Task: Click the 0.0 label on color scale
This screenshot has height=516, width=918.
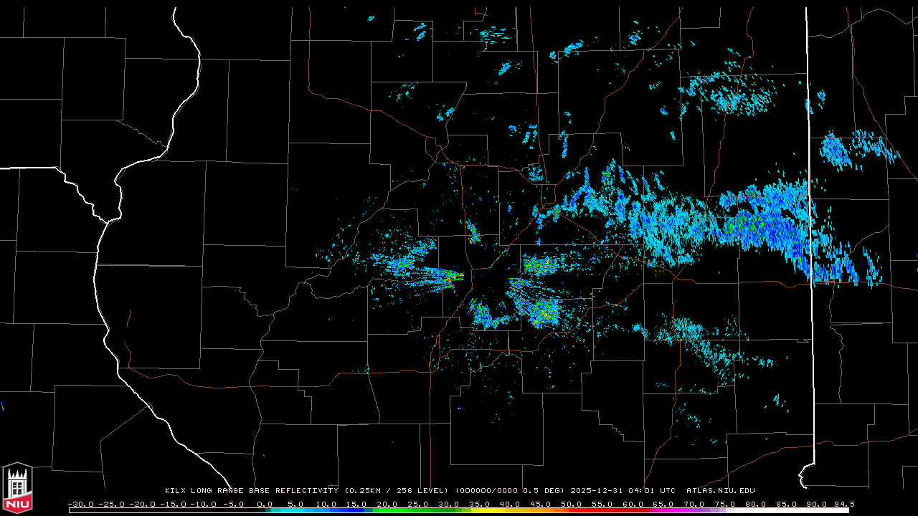Action: [265, 505]
